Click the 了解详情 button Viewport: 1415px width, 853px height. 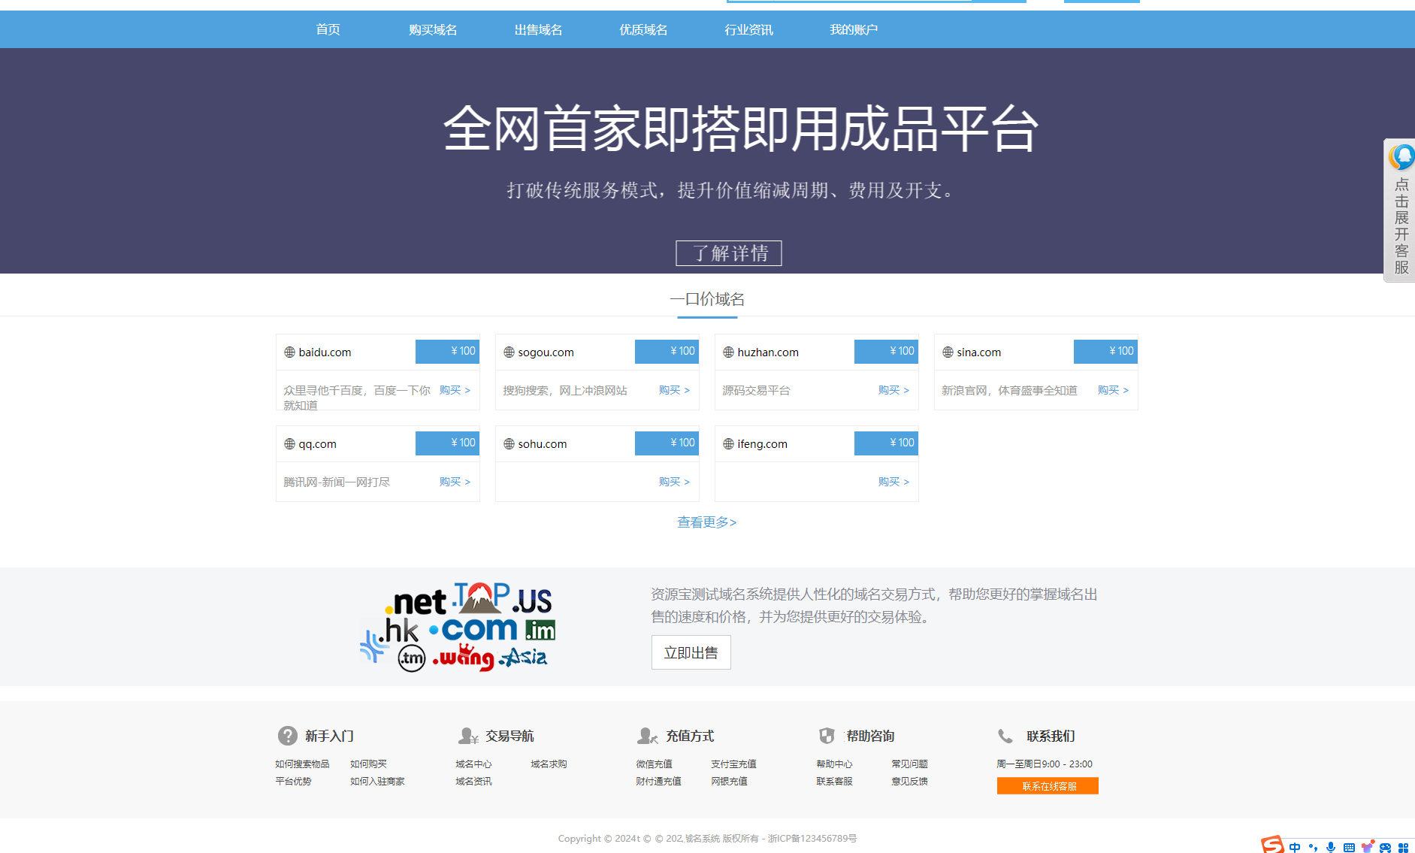tap(728, 253)
